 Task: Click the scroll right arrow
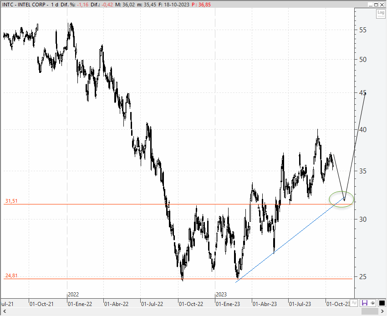383,311
